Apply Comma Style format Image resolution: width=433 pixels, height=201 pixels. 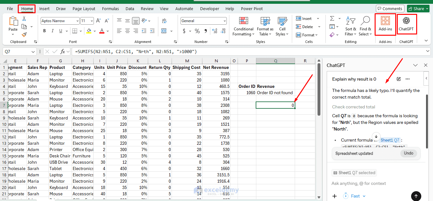(206, 31)
